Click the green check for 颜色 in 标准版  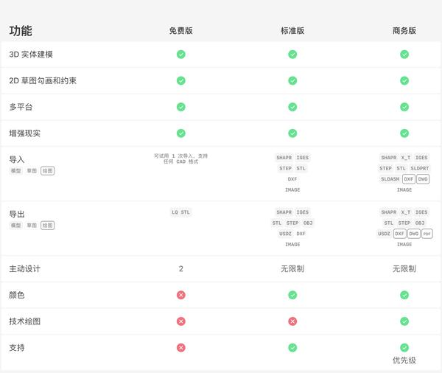click(x=292, y=295)
